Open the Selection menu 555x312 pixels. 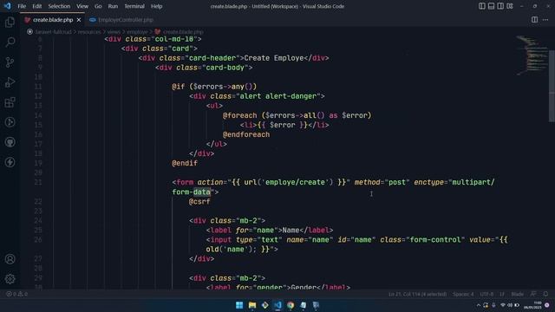point(59,6)
